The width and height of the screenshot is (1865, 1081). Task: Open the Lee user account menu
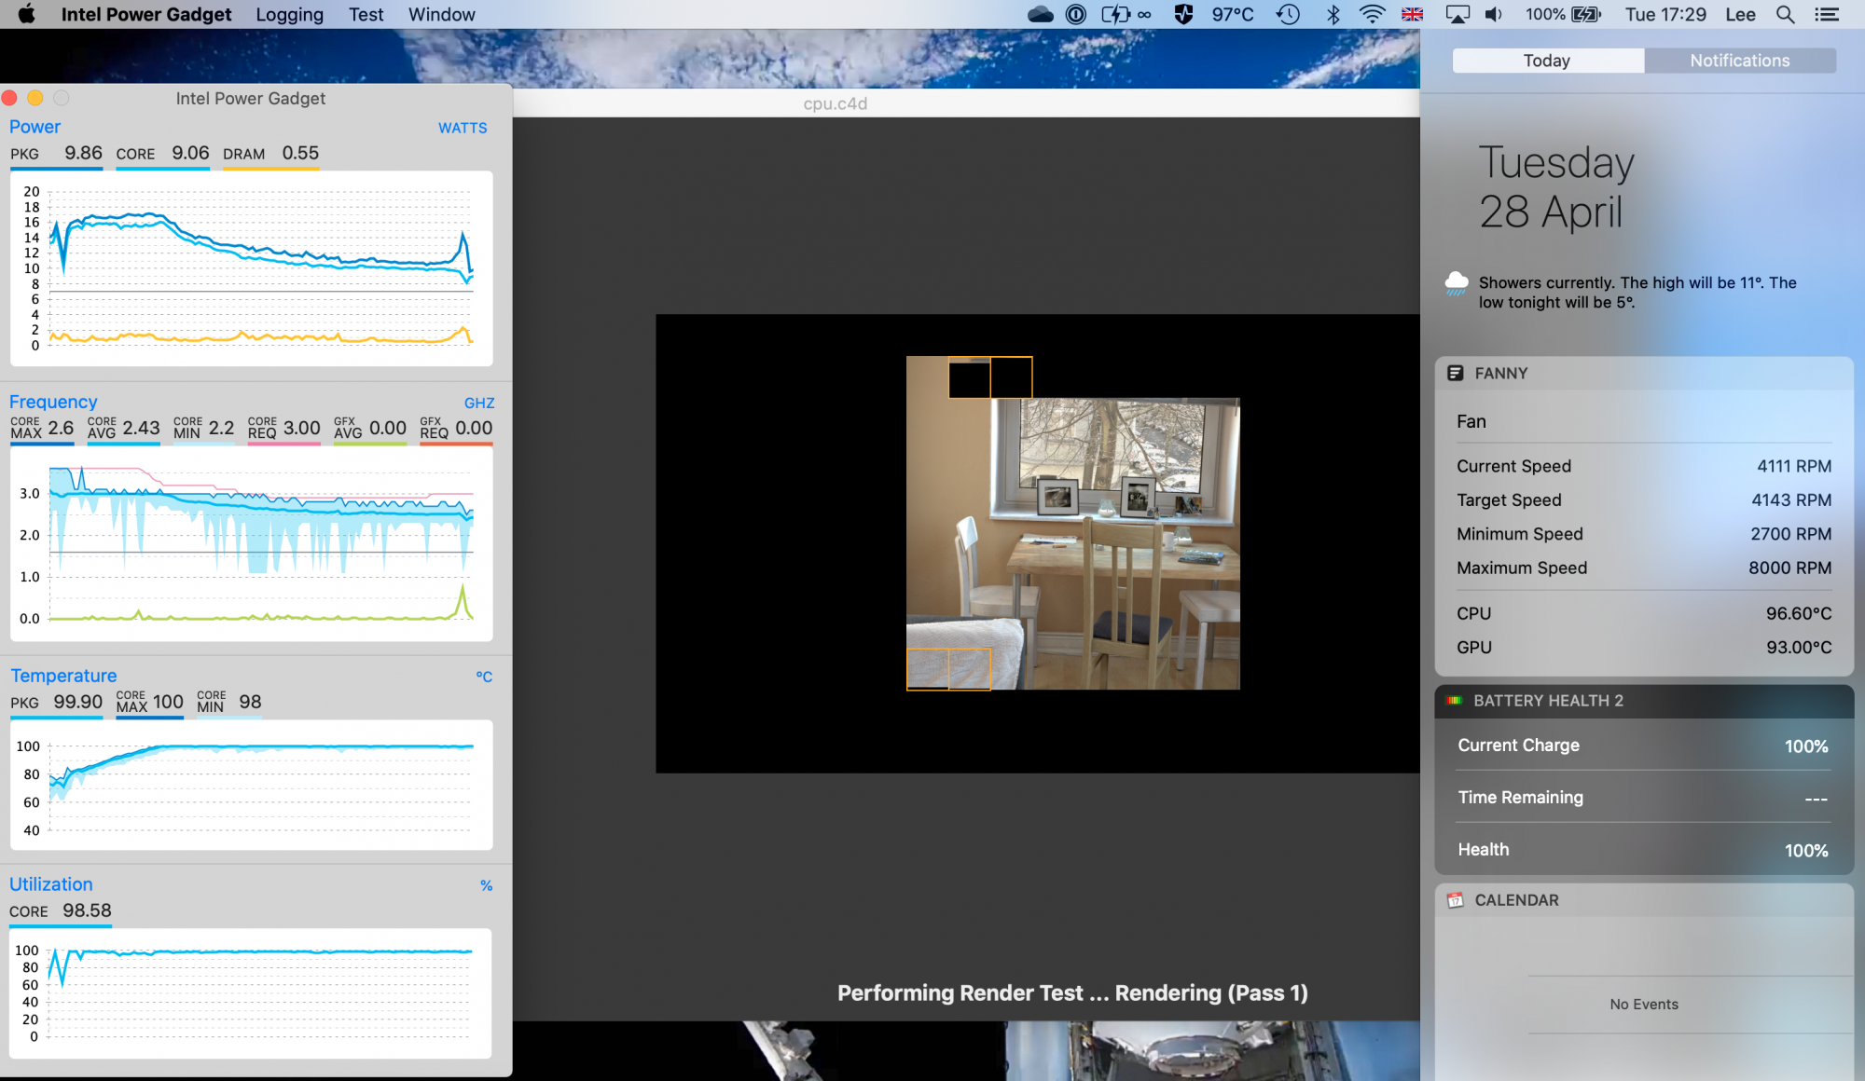click(x=1740, y=14)
